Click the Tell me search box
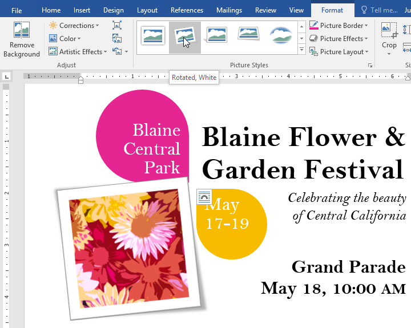 379,10
